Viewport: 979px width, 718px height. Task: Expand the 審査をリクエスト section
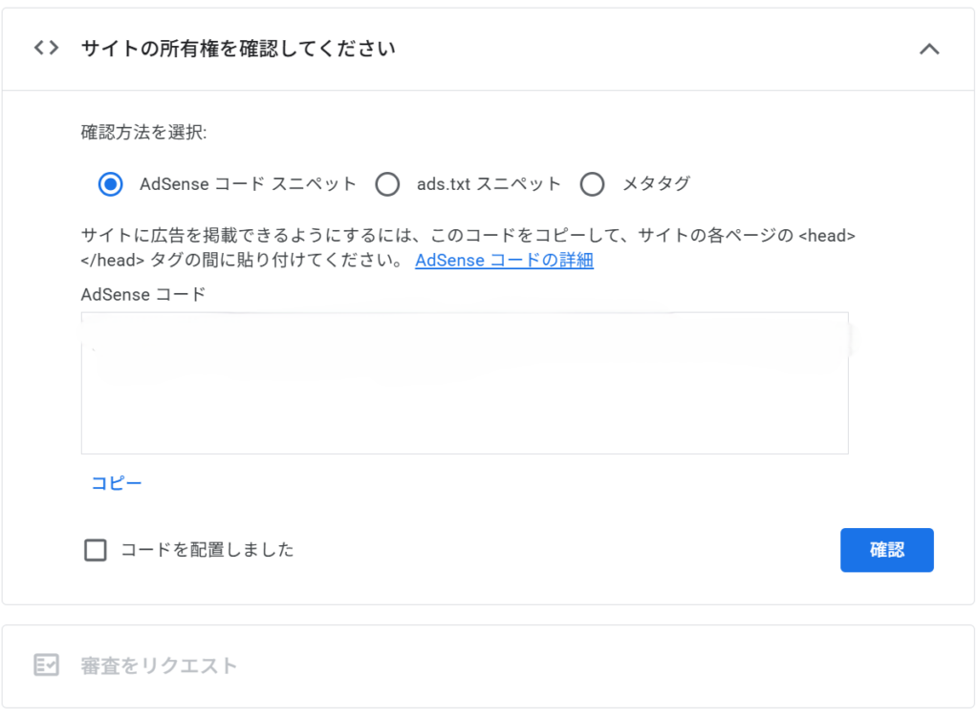[x=159, y=665]
